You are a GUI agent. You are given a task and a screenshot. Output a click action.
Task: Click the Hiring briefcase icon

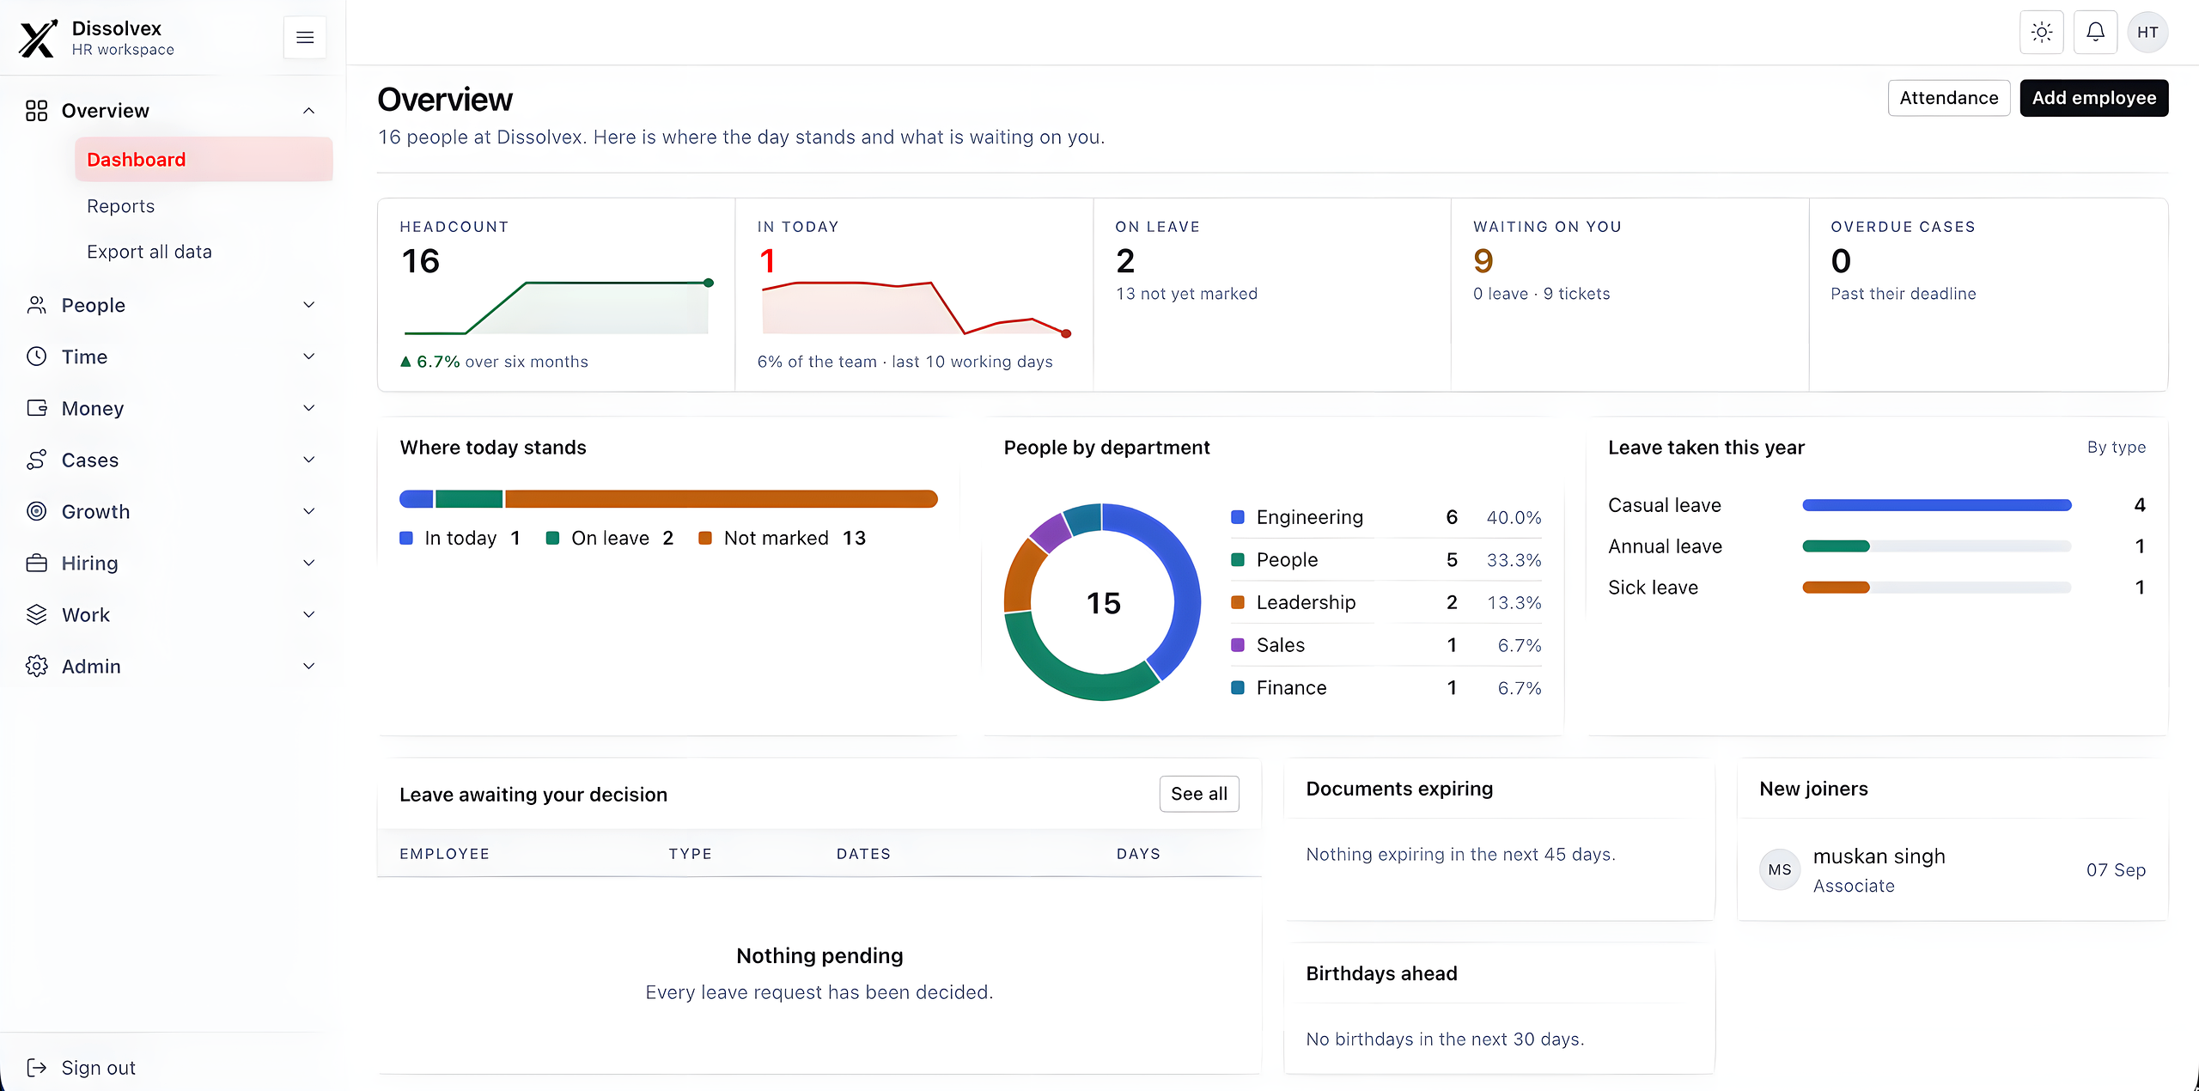[x=36, y=563]
